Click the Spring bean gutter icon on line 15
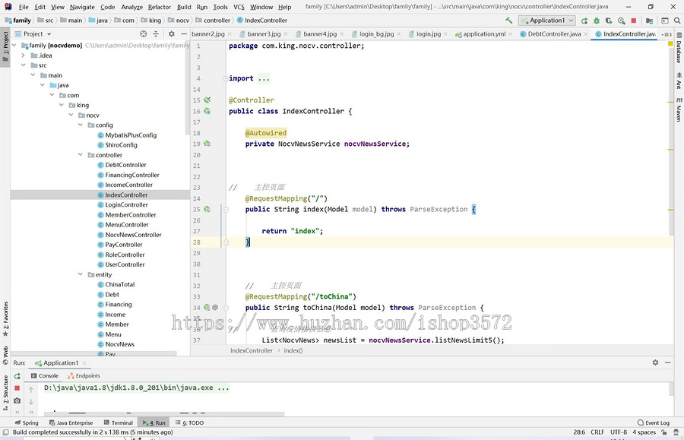The width and height of the screenshot is (684, 440). coord(207,100)
